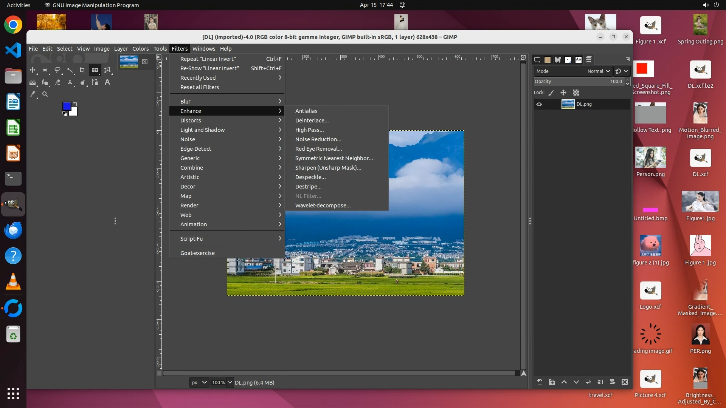The width and height of the screenshot is (726, 408).
Task: Add a layer mask with mask icon
Action: (x=613, y=382)
